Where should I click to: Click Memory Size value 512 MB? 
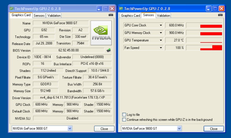click(46, 91)
